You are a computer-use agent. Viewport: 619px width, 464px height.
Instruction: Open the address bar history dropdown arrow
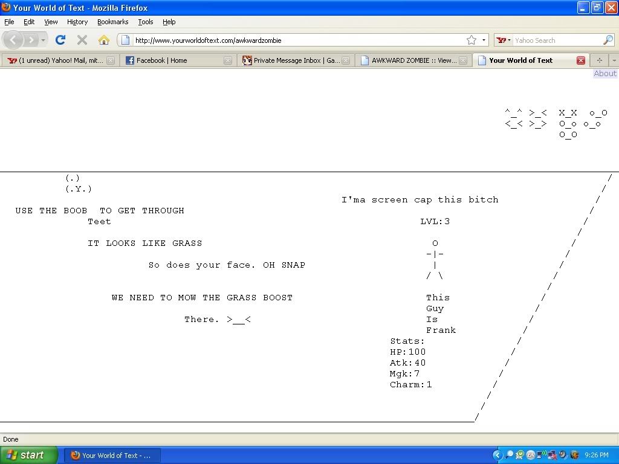click(484, 40)
